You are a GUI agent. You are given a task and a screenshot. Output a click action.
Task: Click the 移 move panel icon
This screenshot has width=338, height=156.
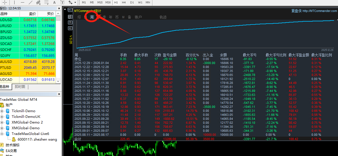[x=70, y=17]
